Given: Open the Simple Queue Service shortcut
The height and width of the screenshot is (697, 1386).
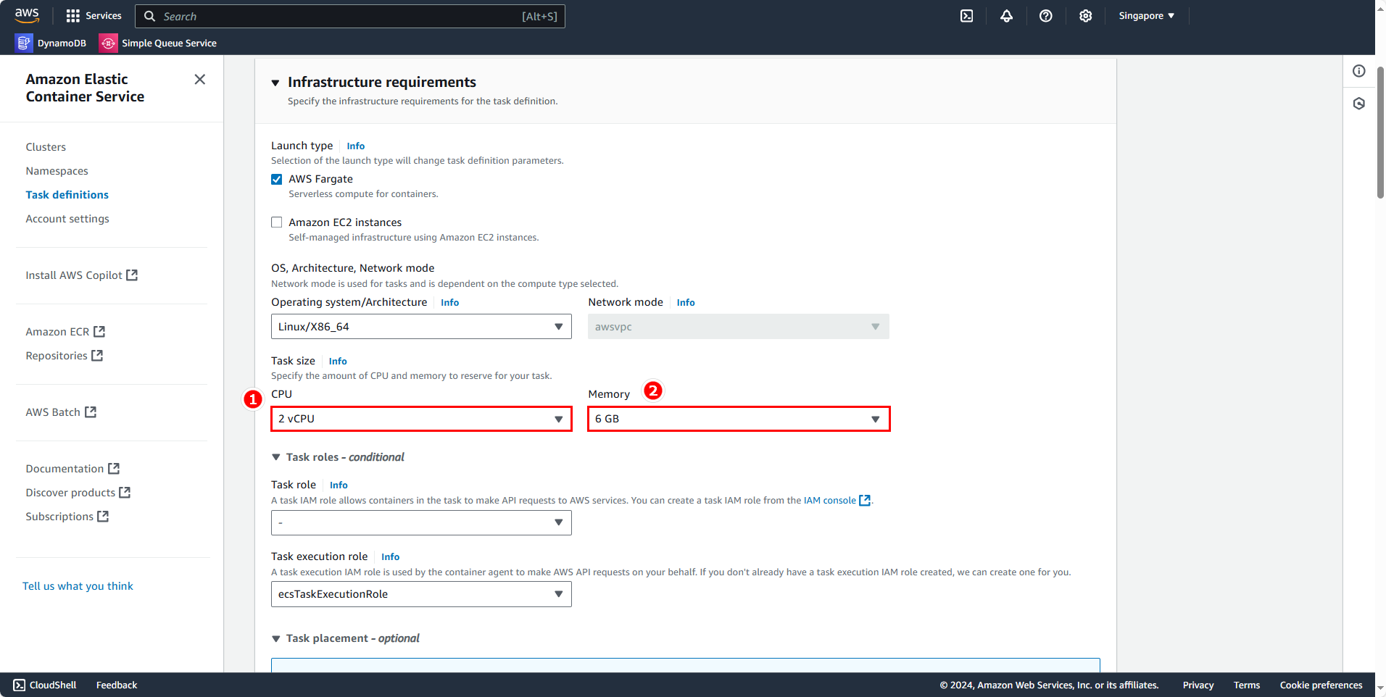Looking at the screenshot, I should [x=158, y=43].
